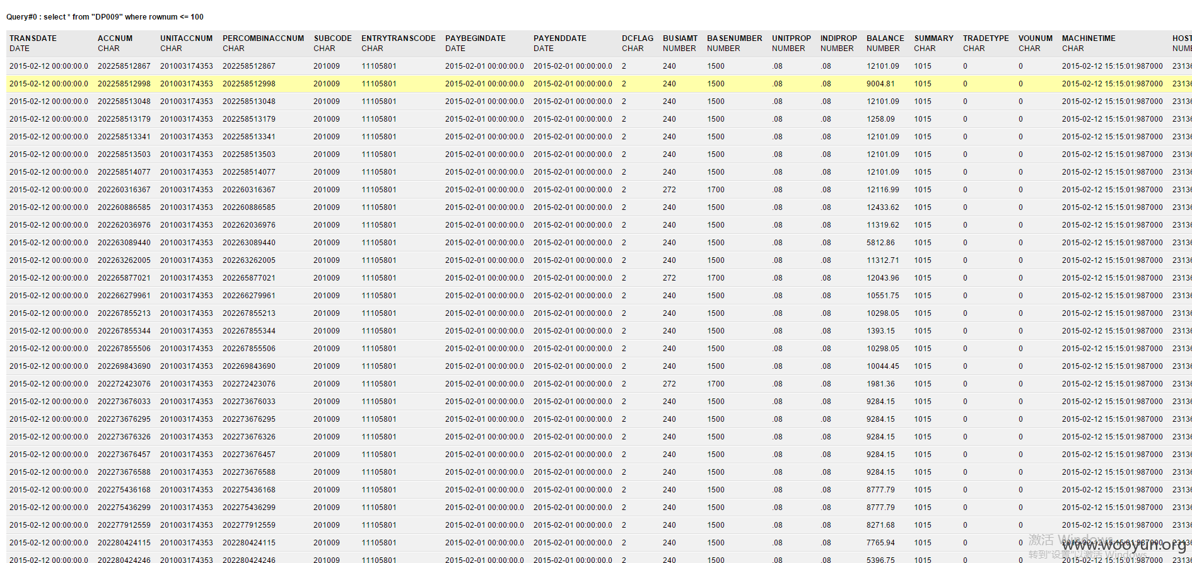Screen dimensions: 1192x563
Task: Click balance value 7765.94
Action: (x=880, y=543)
